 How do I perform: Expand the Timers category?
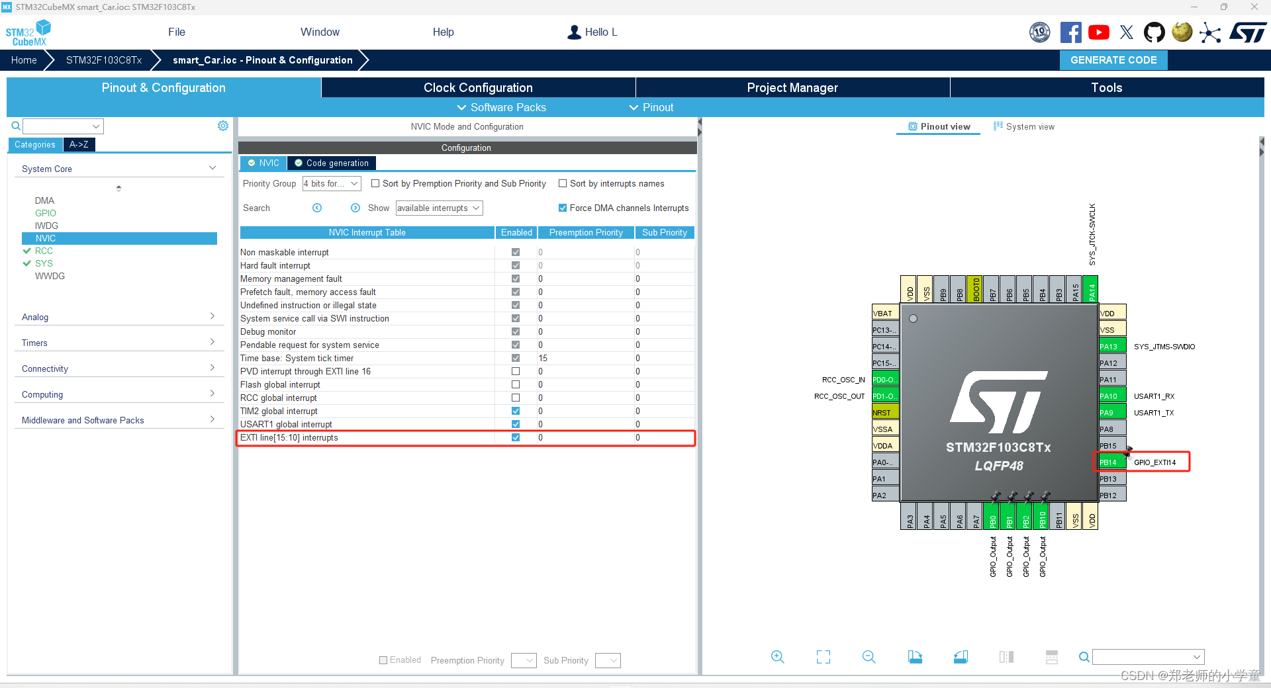[212, 342]
